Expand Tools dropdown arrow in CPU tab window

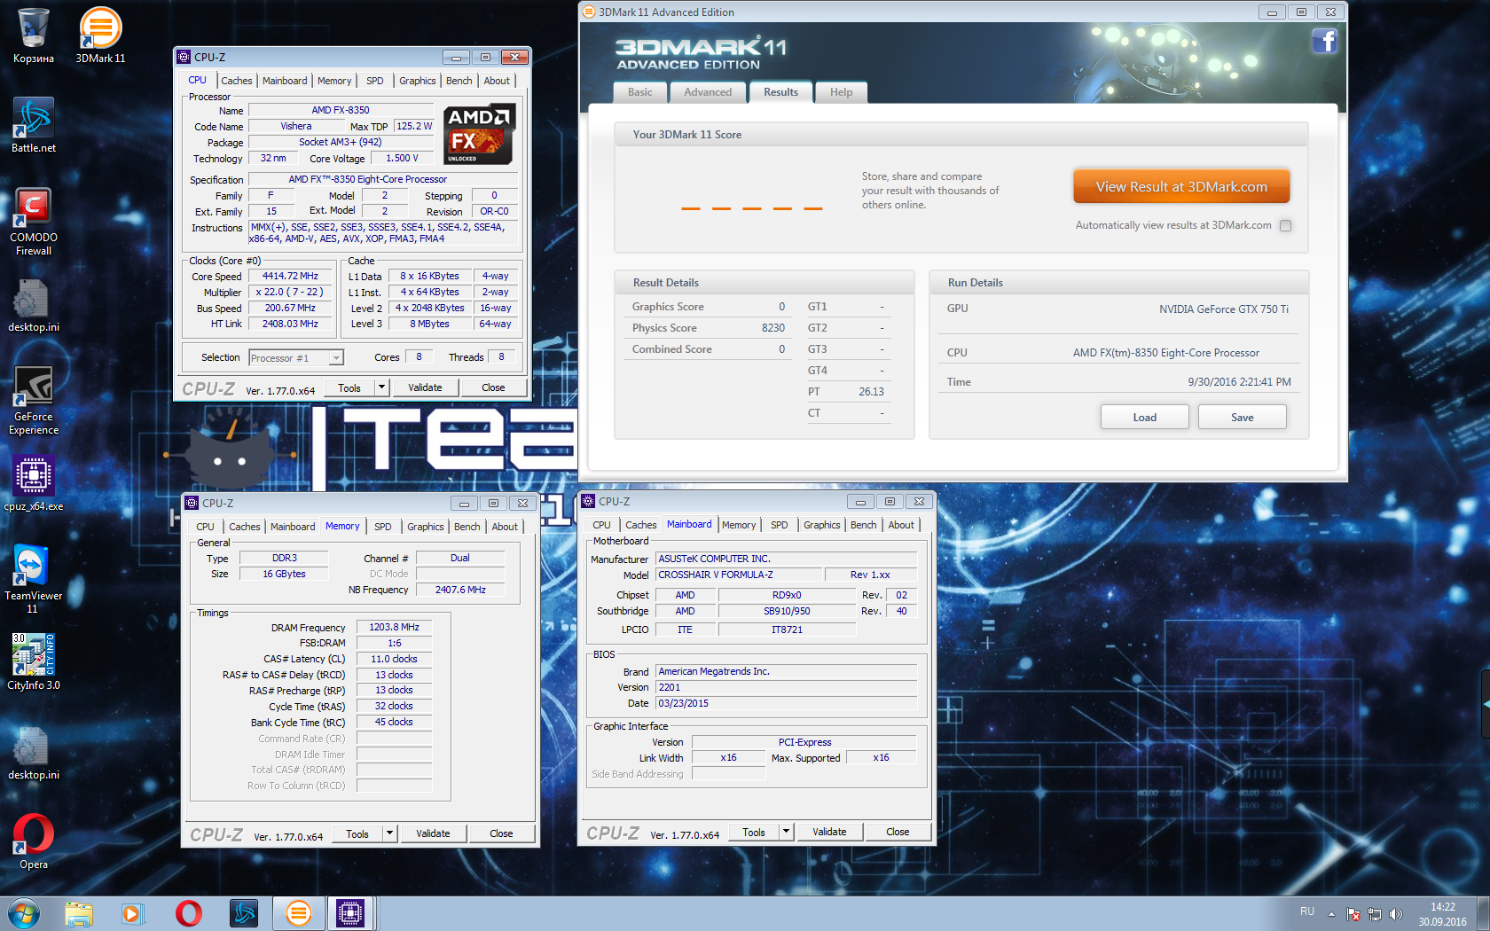pyautogui.click(x=381, y=387)
